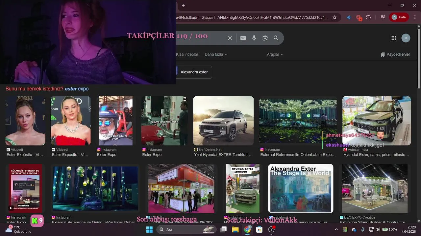Show hidden system tray icons
Screen dimensions: 421x236
coord(336,229)
